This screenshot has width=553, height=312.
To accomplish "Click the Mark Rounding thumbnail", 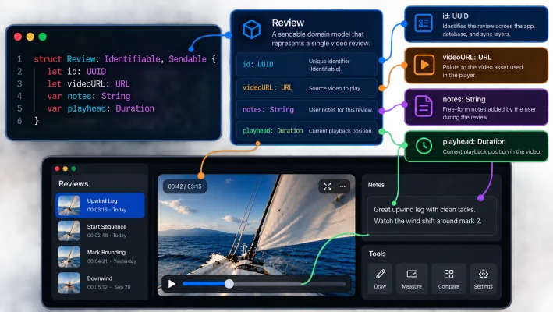I will coord(69,257).
